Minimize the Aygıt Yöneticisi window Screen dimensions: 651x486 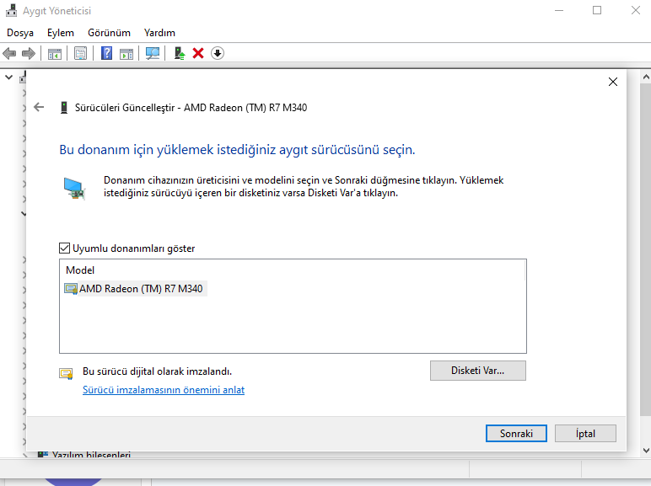(x=559, y=10)
